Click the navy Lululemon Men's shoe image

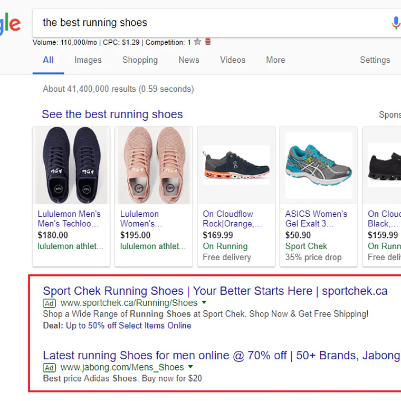[71, 165]
